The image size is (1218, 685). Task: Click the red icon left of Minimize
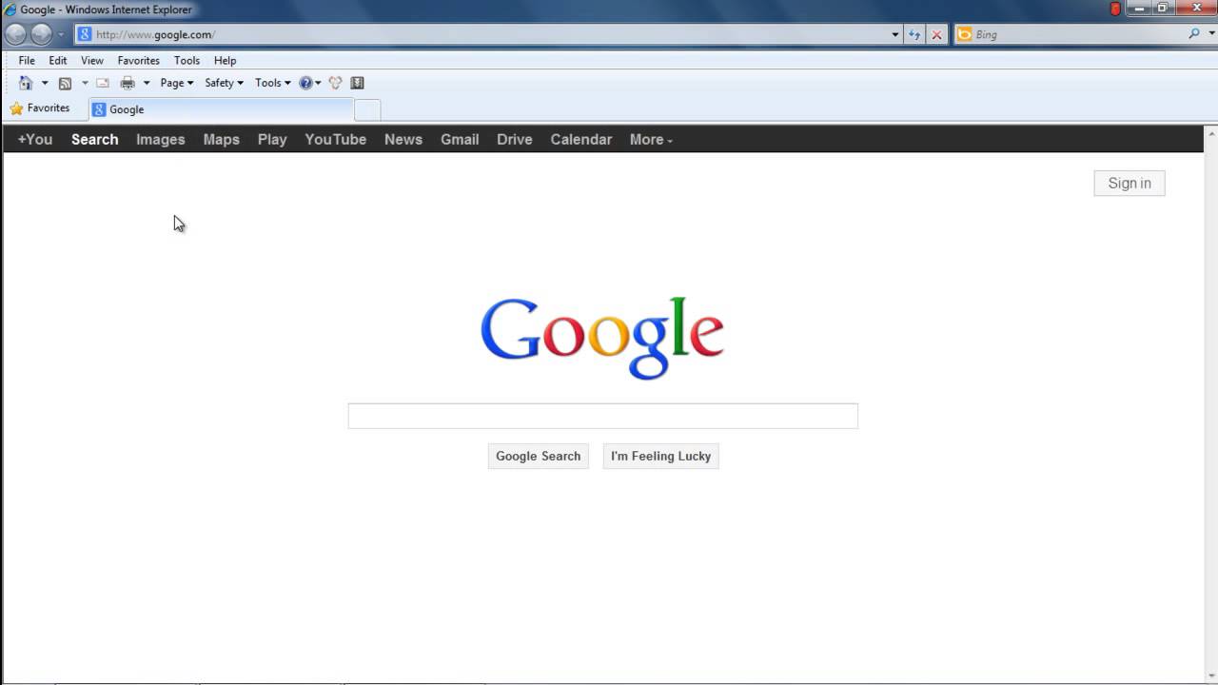tap(1116, 9)
